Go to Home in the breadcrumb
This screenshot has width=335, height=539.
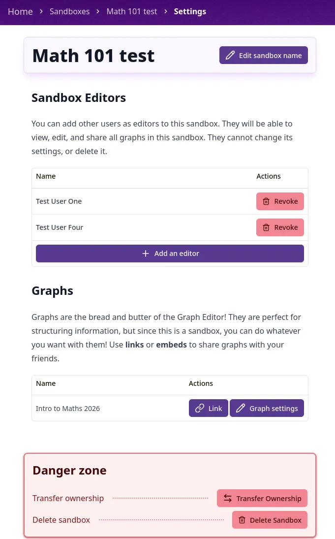[x=20, y=12]
